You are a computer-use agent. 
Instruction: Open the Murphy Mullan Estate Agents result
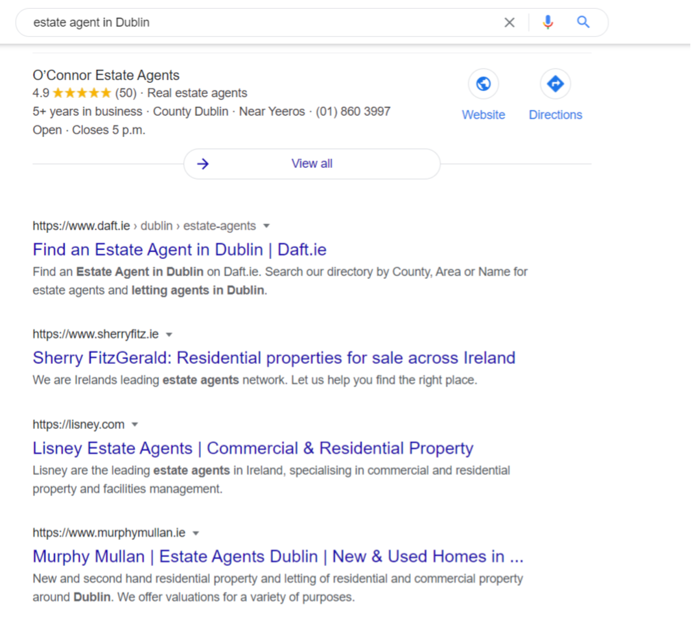(x=278, y=556)
